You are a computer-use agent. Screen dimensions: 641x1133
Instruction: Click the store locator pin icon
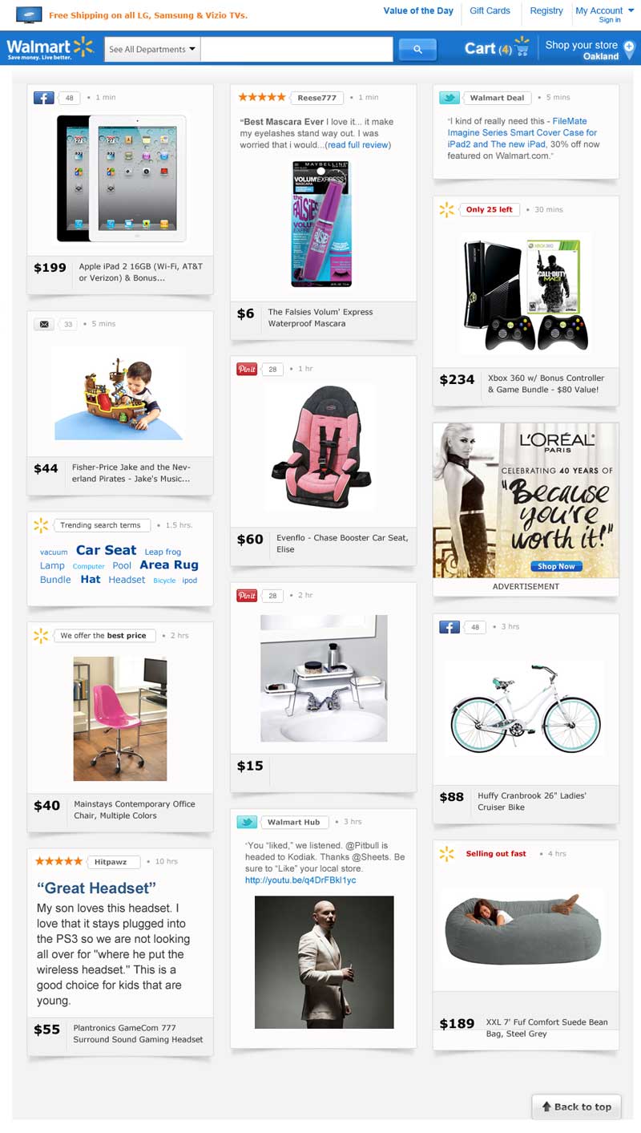(629, 49)
